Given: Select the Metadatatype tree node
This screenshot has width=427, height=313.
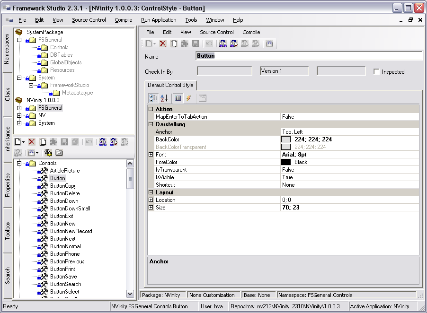Looking at the screenshot, I should [77, 93].
